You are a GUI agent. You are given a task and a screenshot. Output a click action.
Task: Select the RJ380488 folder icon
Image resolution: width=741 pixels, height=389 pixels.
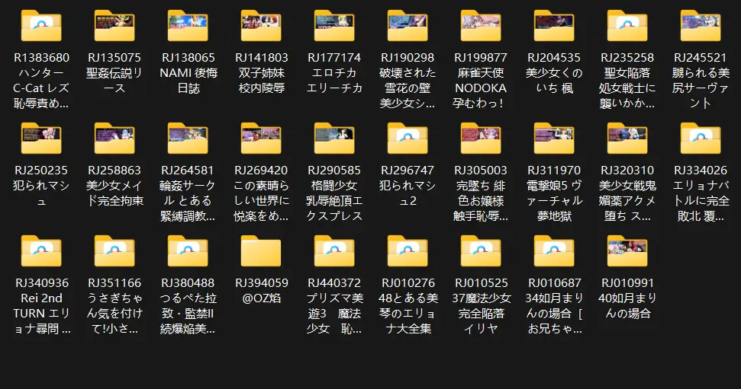pos(188,251)
